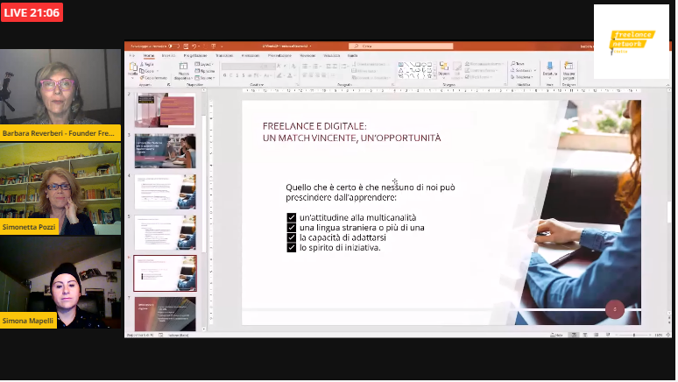Click the Disponi arrange button
Screen dimensions: 678x382
click(x=443, y=69)
